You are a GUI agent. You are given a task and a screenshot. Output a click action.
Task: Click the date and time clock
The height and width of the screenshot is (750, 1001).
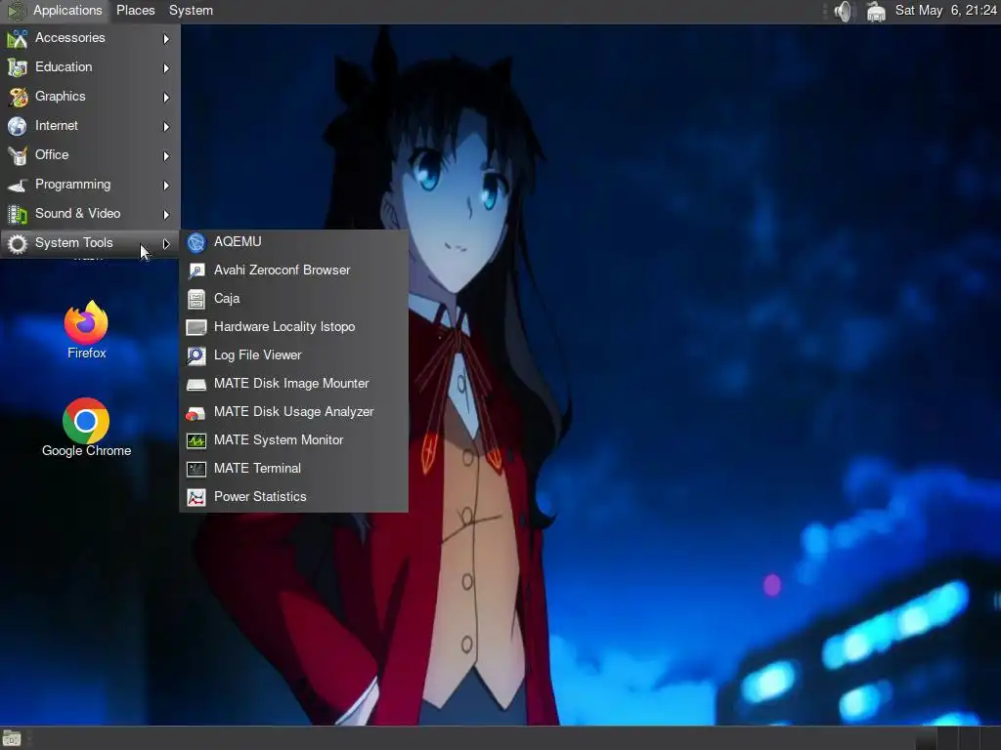pos(945,10)
